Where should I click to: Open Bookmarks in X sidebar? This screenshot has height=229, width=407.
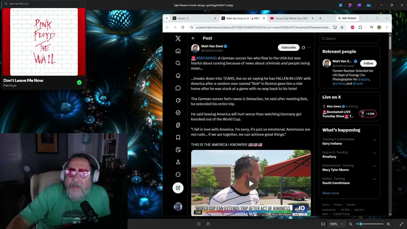tap(178, 137)
